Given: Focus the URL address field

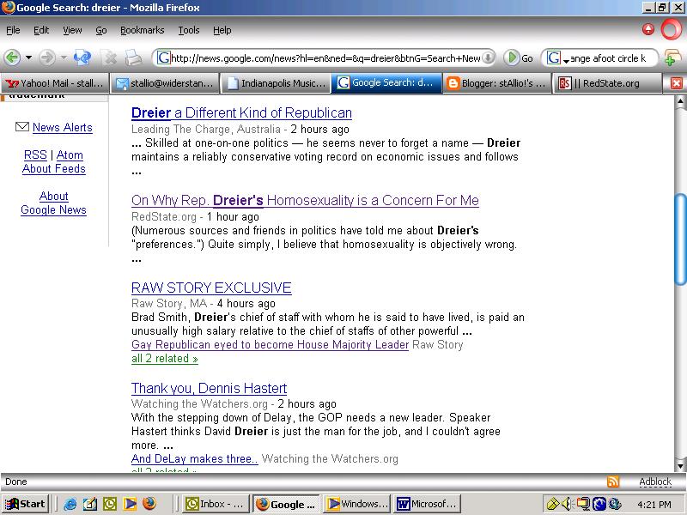Looking at the screenshot, I should tap(325, 58).
